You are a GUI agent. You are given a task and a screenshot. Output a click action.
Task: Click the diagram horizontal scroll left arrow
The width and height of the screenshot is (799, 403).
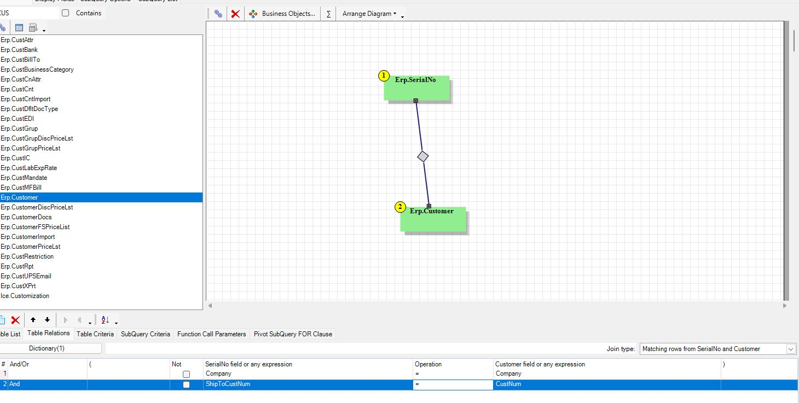click(x=210, y=305)
